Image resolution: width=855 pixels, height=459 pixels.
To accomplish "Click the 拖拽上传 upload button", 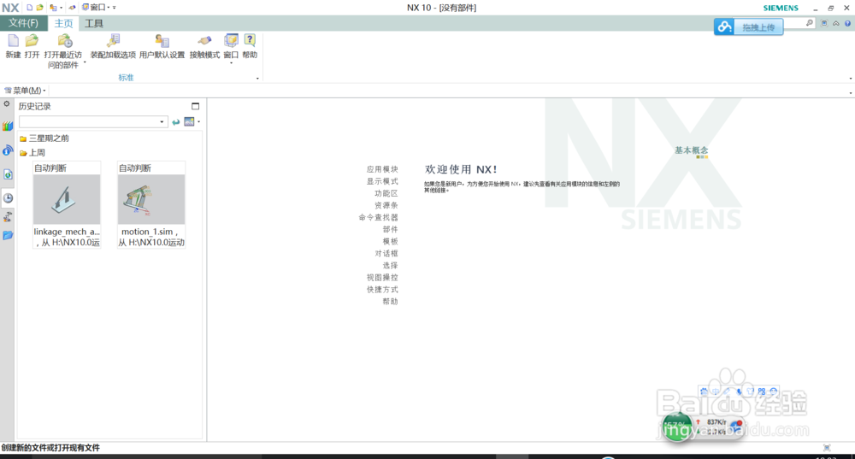I will (758, 27).
